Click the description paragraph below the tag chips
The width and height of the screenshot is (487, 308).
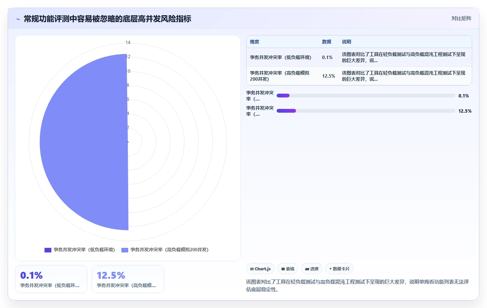[x=357, y=286]
